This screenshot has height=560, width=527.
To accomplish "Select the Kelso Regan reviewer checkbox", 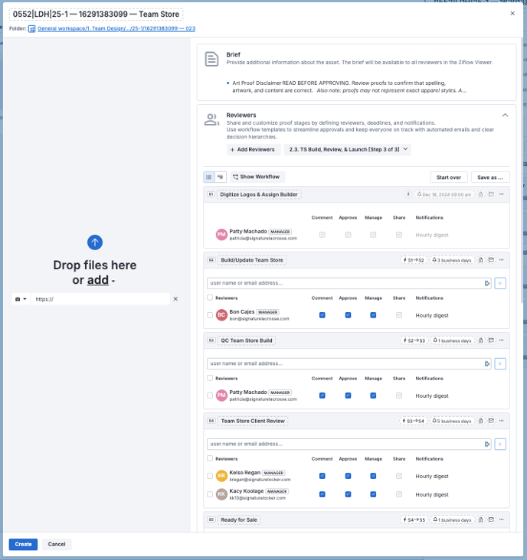I will (x=211, y=476).
